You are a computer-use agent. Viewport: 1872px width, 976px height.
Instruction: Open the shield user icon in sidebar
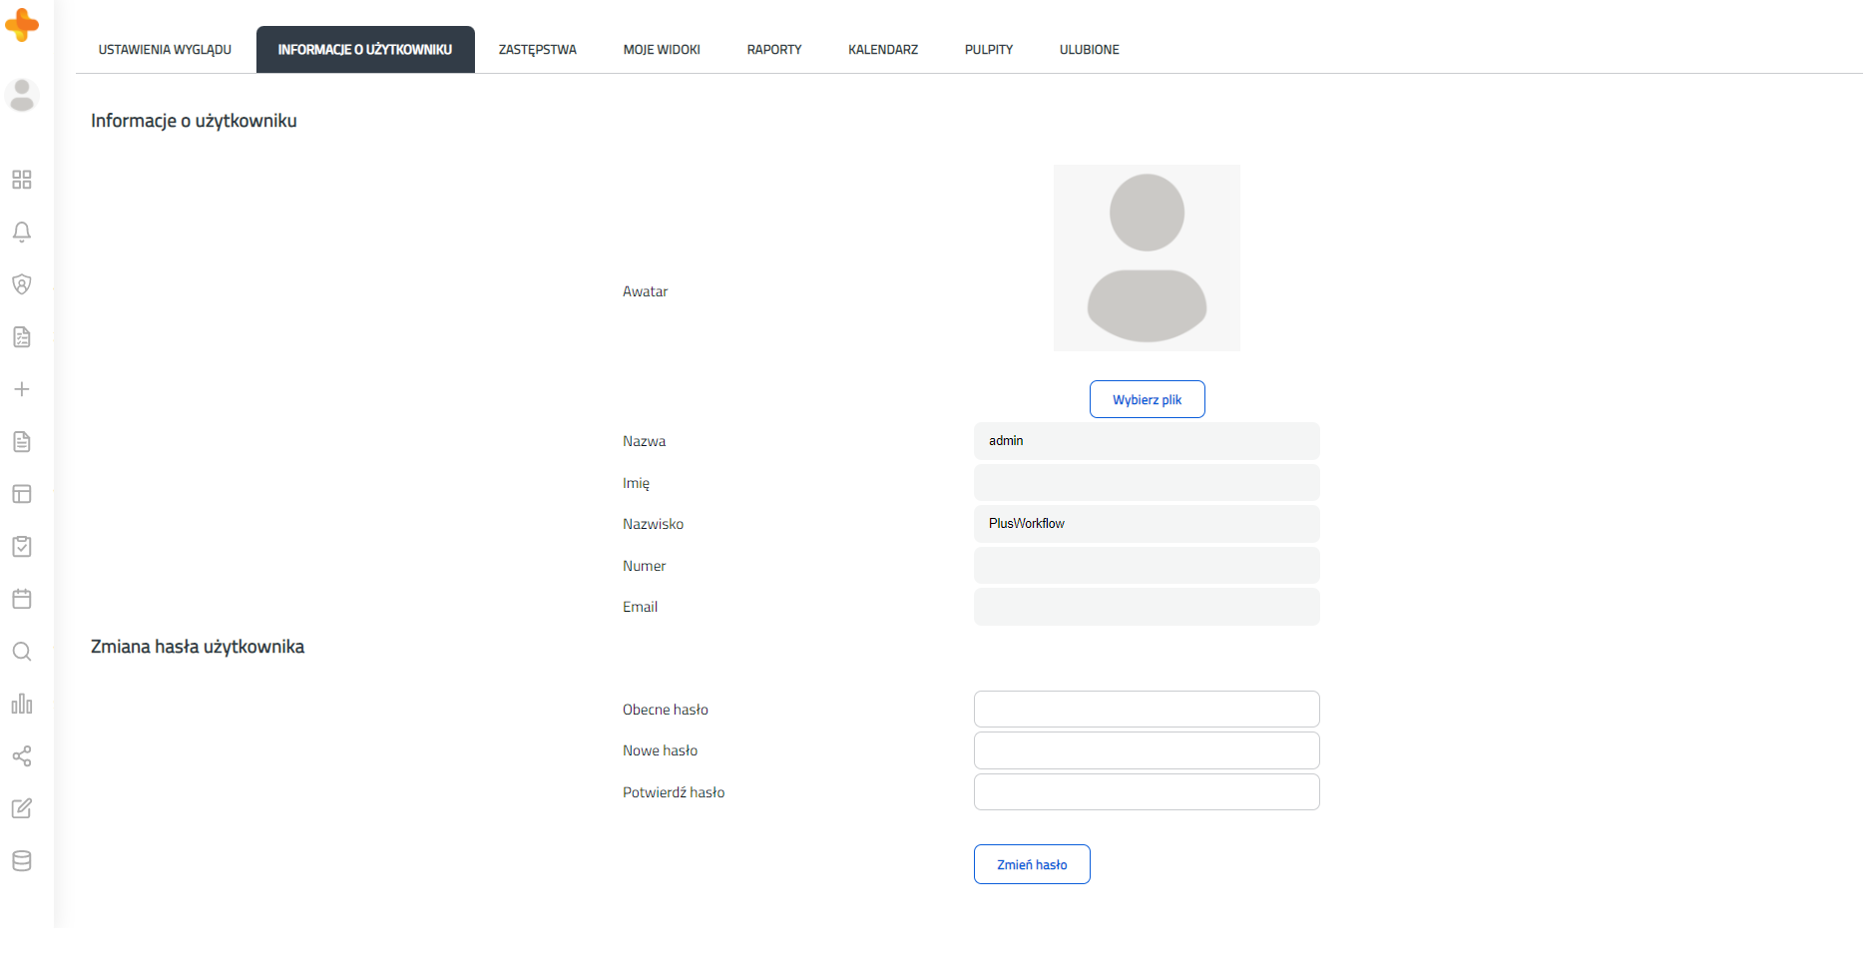(22, 284)
